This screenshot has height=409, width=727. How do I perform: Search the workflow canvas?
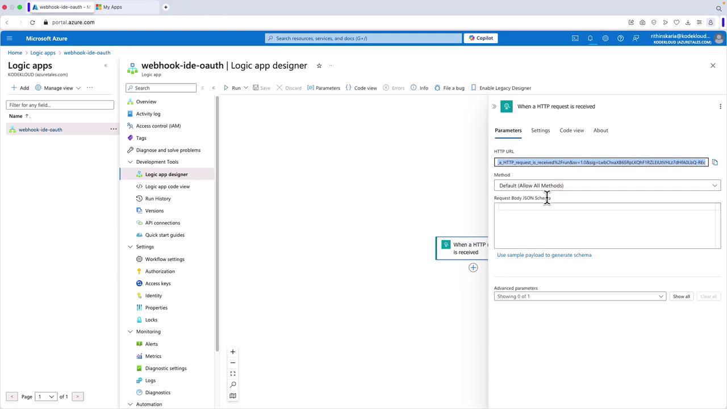(233, 385)
